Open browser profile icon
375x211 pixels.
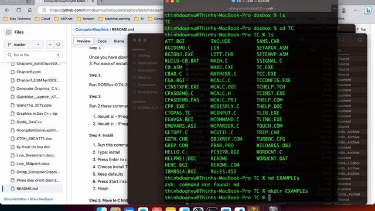tap(344, 11)
